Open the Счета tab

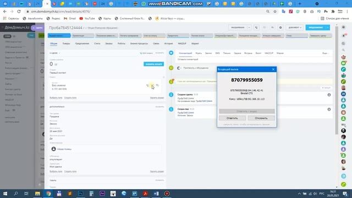(97, 43)
